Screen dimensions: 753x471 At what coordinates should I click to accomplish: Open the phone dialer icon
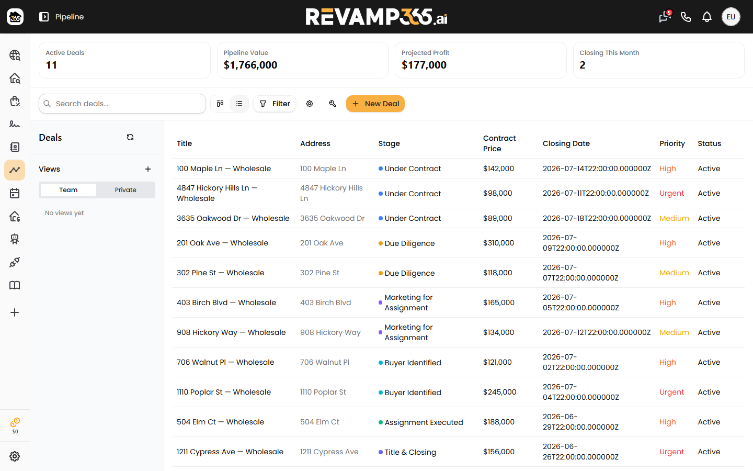(686, 17)
